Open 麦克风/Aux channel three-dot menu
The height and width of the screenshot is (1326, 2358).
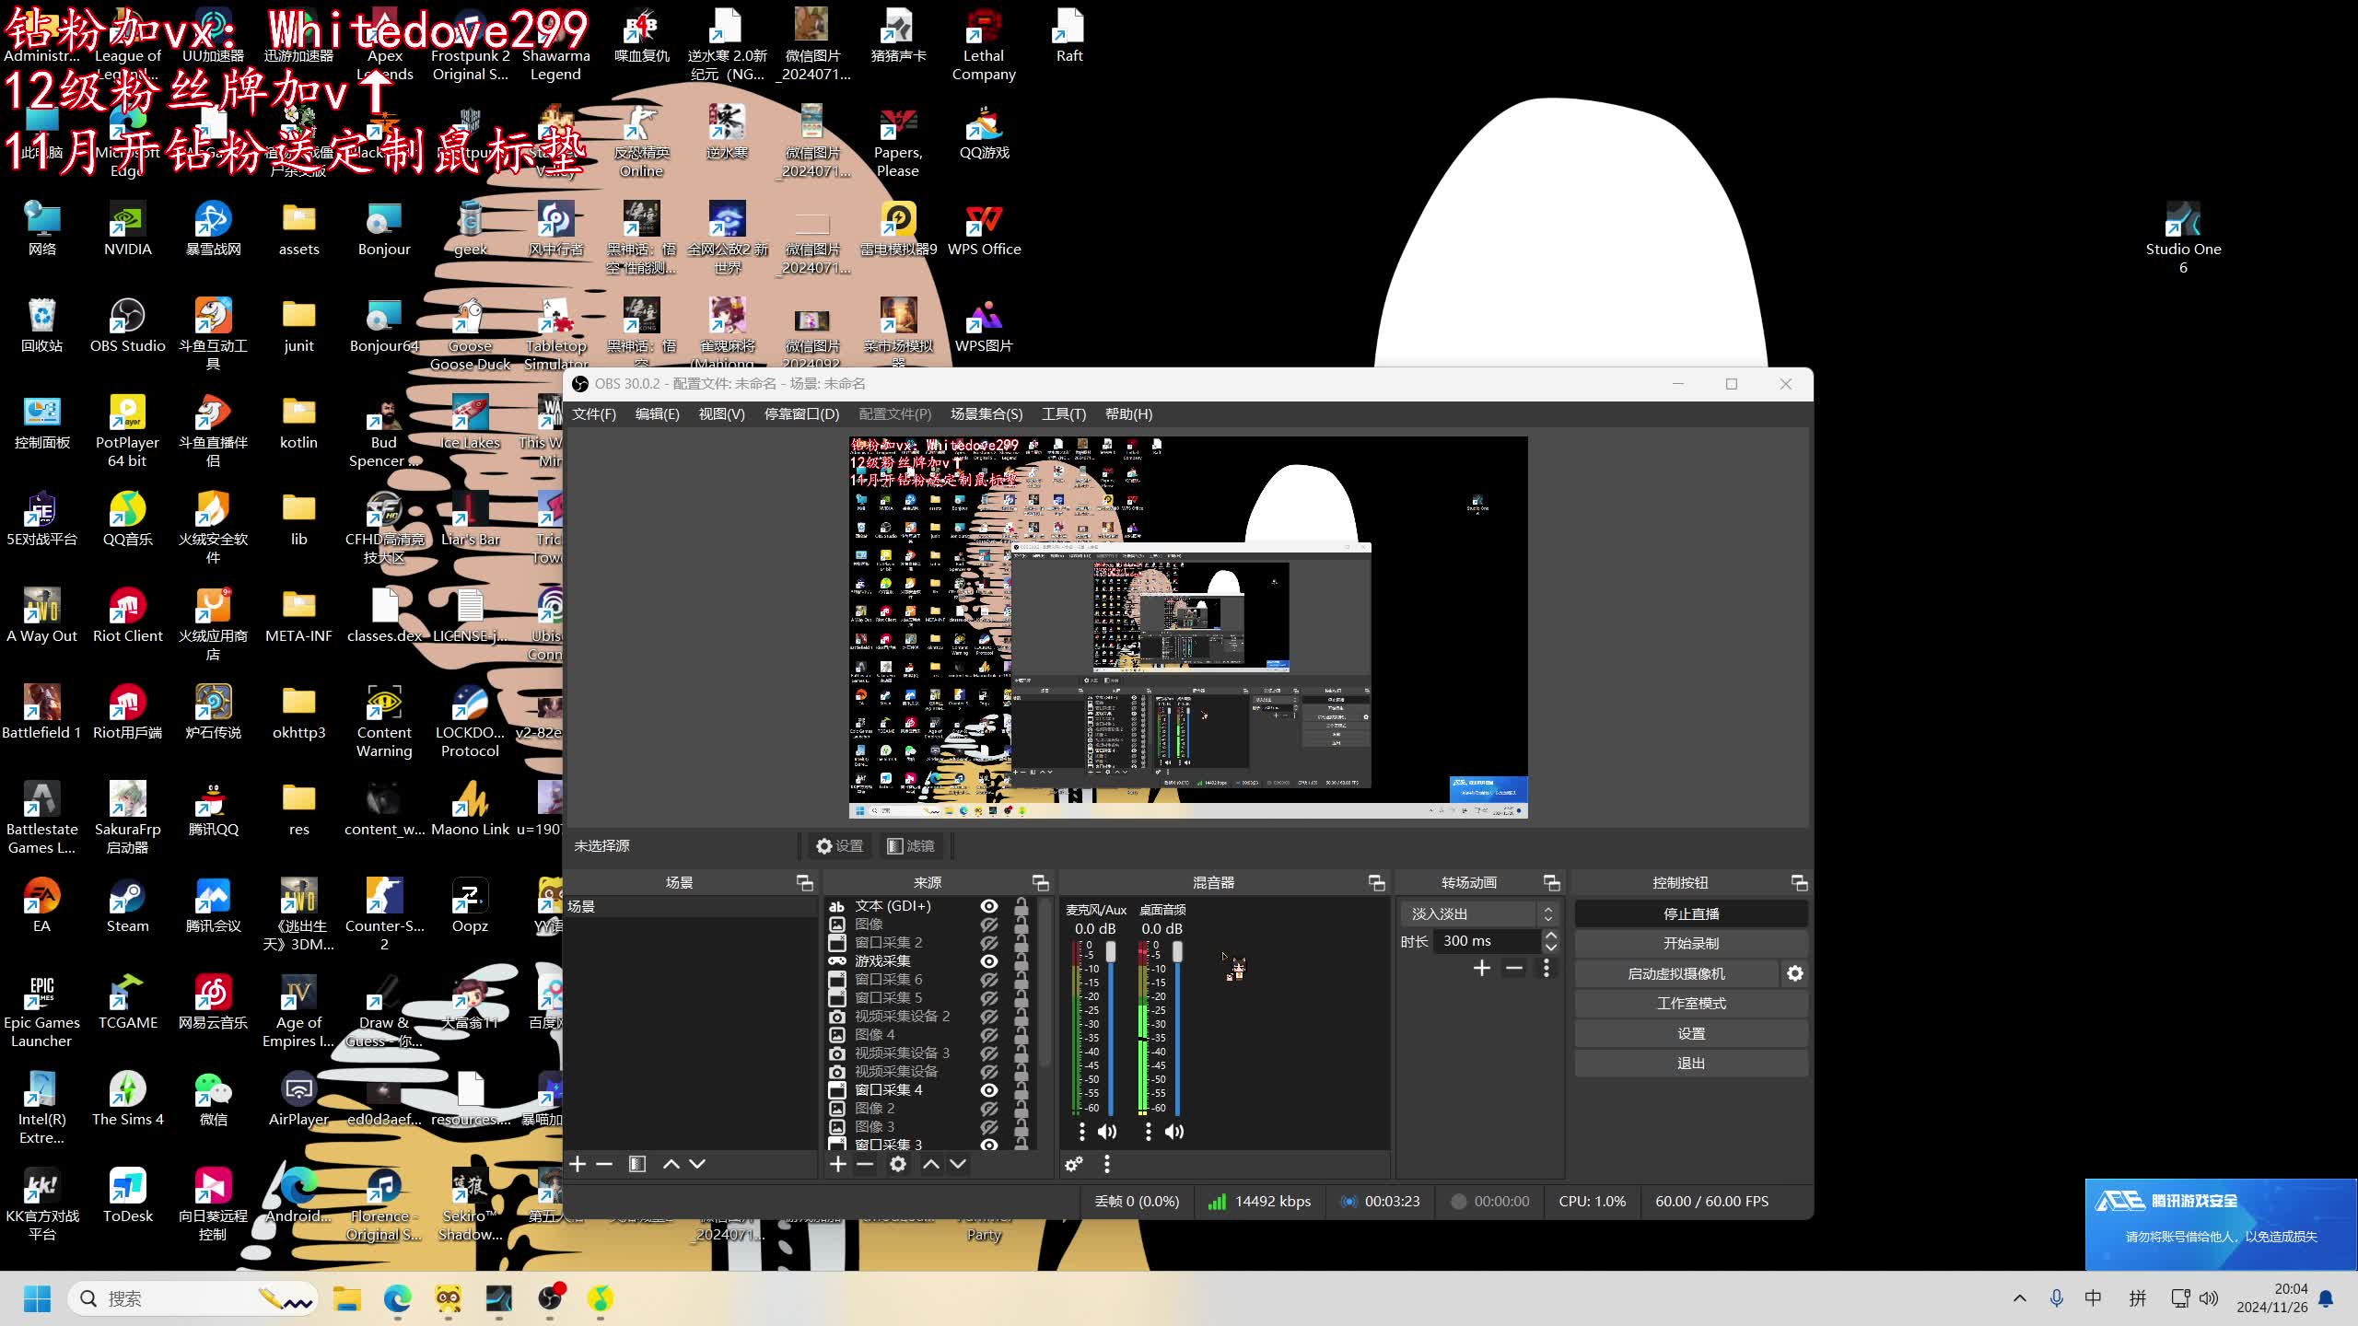pos(1081,1131)
